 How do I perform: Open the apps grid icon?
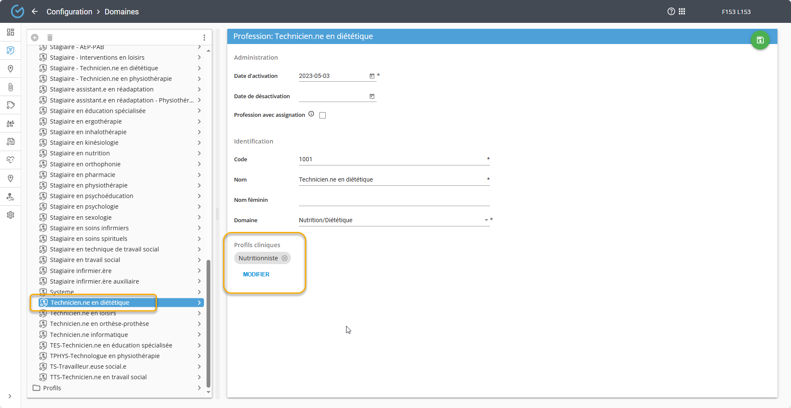point(682,11)
